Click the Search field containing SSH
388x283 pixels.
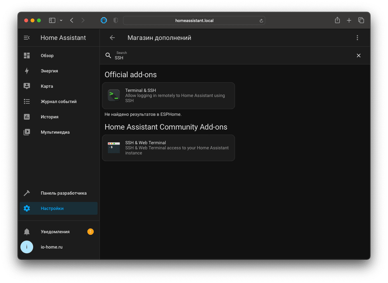(234, 56)
